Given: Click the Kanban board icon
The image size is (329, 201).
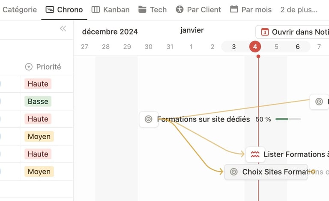Looking at the screenshot, I should coord(96,10).
